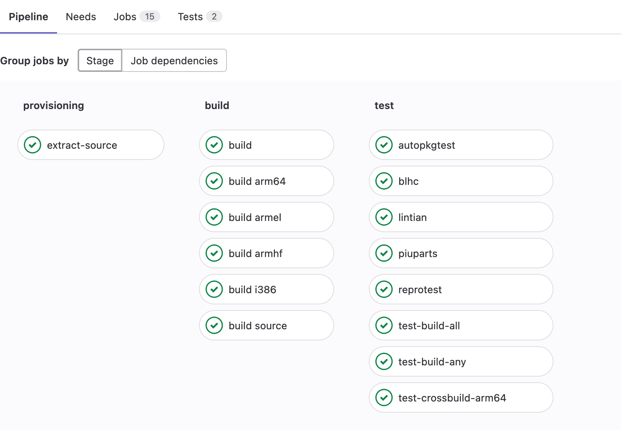
Task: Open the test-build-any job
Action: (432, 362)
